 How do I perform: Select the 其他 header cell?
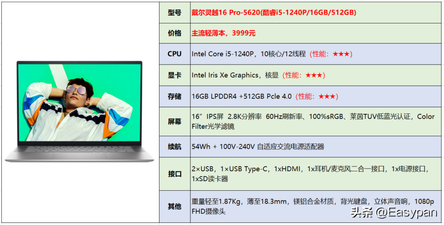[x=175, y=207]
